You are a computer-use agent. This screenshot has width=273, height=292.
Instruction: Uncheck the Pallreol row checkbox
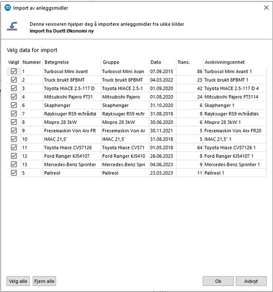pos(14,173)
